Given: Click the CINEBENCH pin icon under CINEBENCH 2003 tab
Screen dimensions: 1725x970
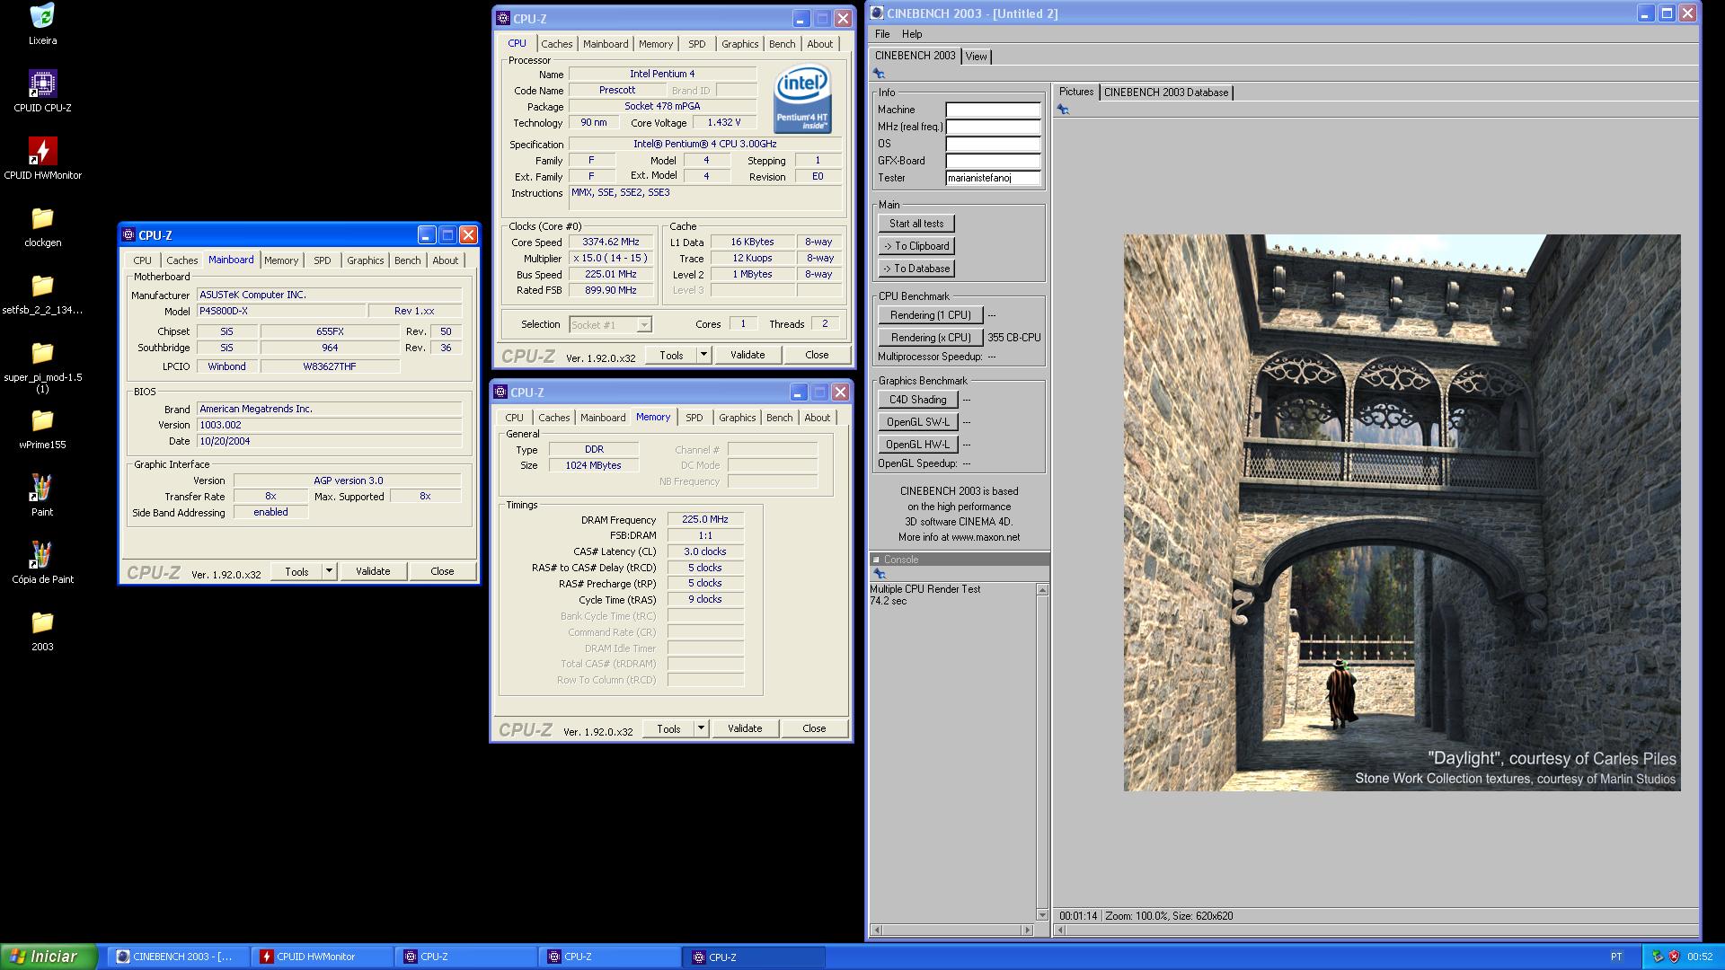Looking at the screenshot, I should coord(879,74).
